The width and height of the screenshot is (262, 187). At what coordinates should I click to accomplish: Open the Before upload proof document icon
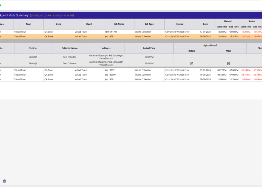click(192, 64)
